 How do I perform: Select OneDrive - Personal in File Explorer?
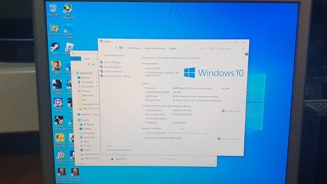[90, 114]
